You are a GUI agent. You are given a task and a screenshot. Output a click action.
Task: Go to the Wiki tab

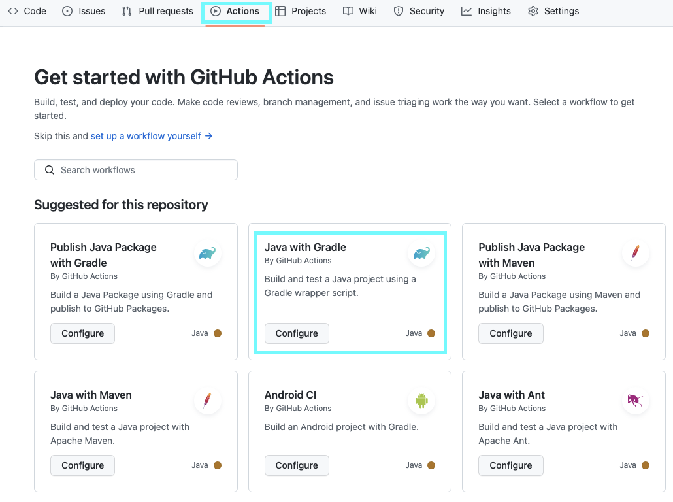[x=359, y=11]
